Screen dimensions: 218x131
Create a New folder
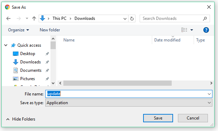(50, 30)
